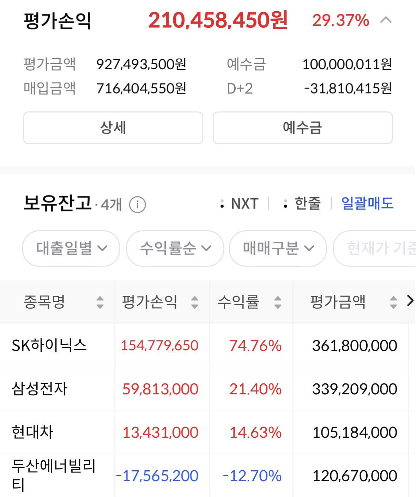Image resolution: width=416 pixels, height=497 pixels.
Task: Sort by 평가금액 column arrows
Action: pyautogui.click(x=393, y=302)
